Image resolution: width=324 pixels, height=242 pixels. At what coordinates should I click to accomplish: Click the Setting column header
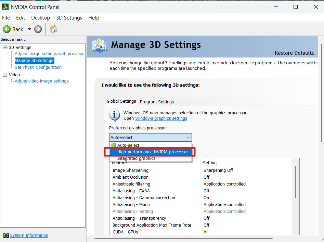pyautogui.click(x=246, y=163)
